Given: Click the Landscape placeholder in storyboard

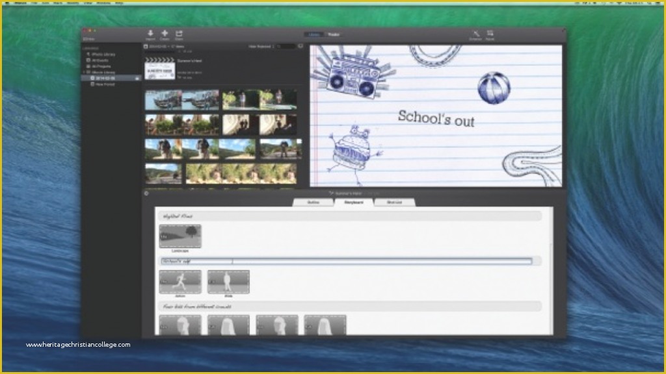Looking at the screenshot, I should click(180, 236).
